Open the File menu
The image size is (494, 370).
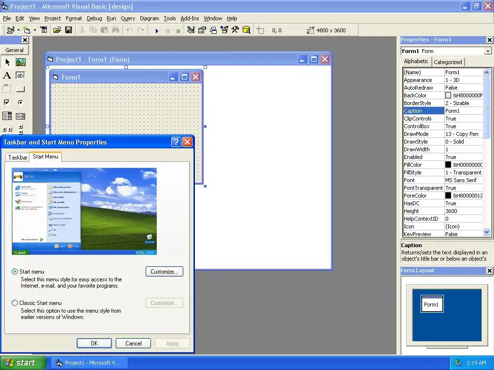click(x=7, y=18)
